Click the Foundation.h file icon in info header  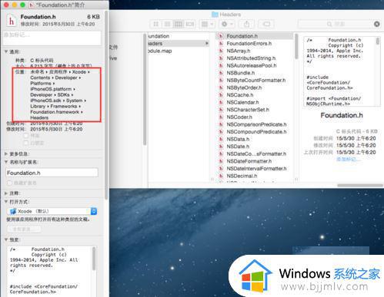click(x=11, y=20)
